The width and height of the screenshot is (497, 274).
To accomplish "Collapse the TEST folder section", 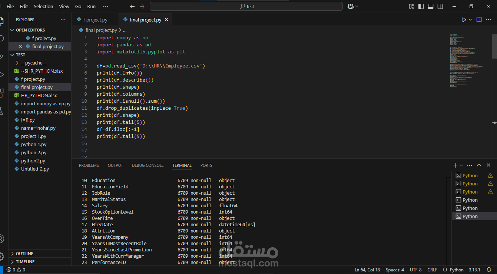I will [x=13, y=55].
